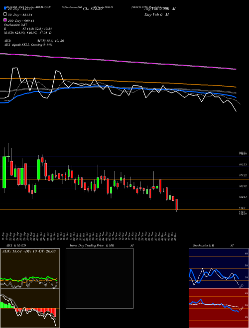
Task: Click the 'CL: 812.30' closing price
Action: [93, 9]
